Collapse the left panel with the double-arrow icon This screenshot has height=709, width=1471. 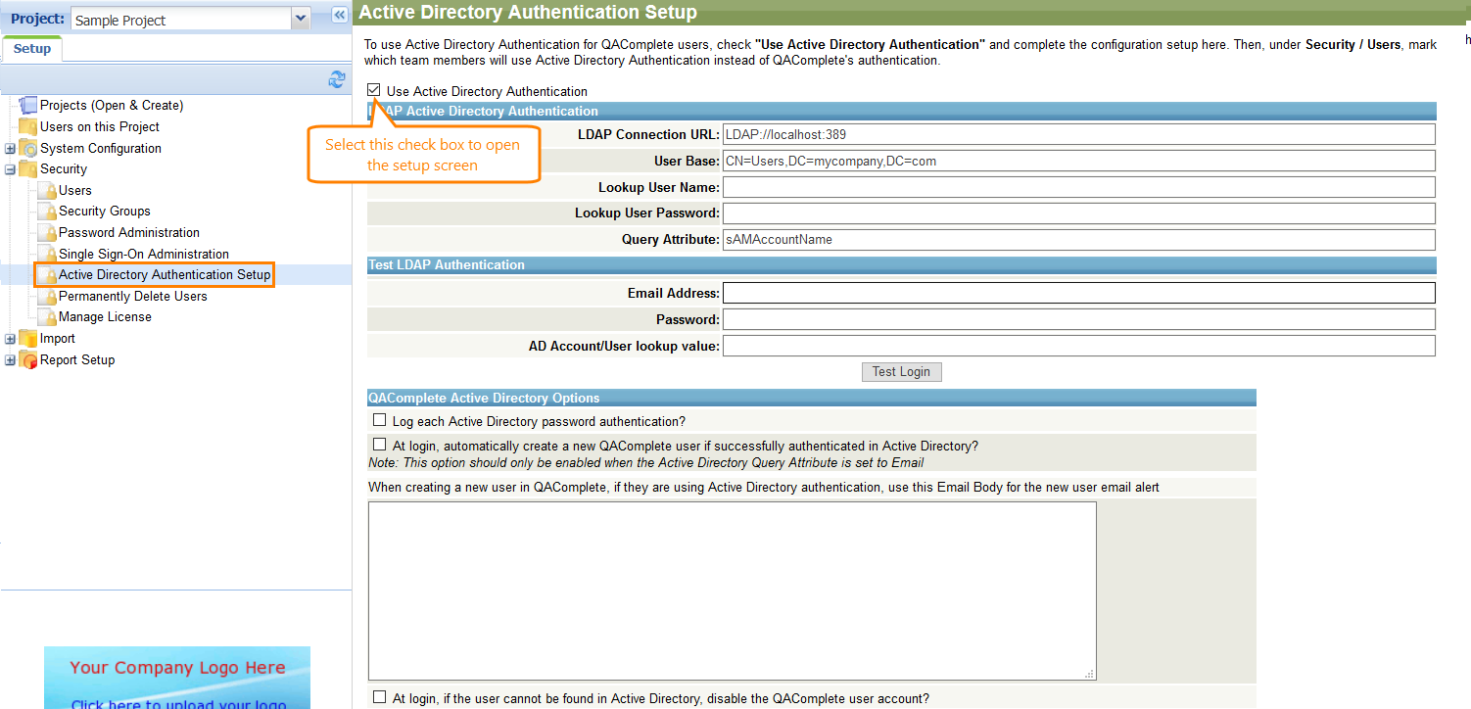pyautogui.click(x=339, y=15)
